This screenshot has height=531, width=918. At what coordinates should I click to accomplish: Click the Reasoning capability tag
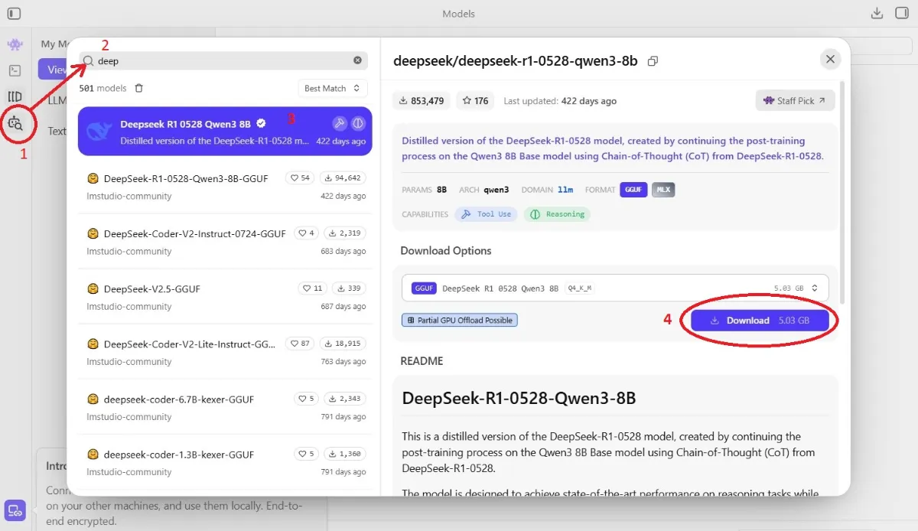point(557,214)
